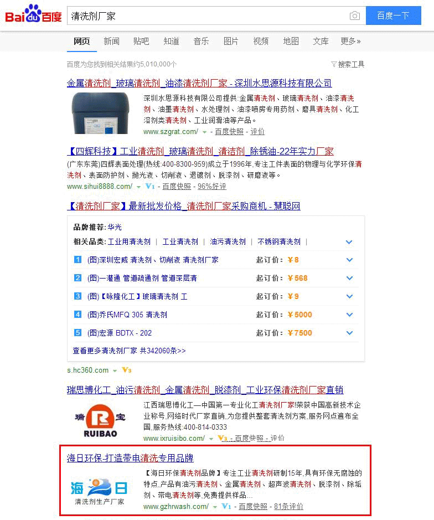The image size is (434, 520).
Task: Click 油污清洗剂 category link
Action: (x=228, y=241)
